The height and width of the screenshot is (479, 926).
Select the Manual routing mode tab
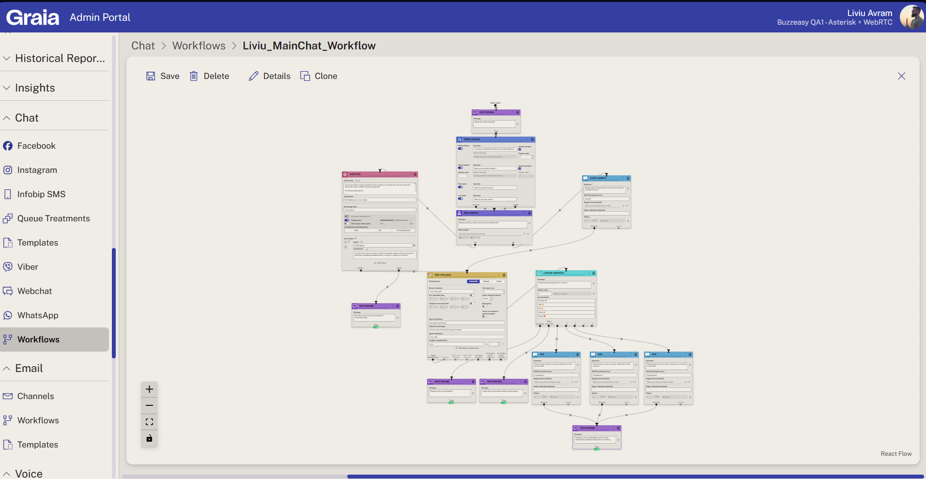click(x=486, y=281)
